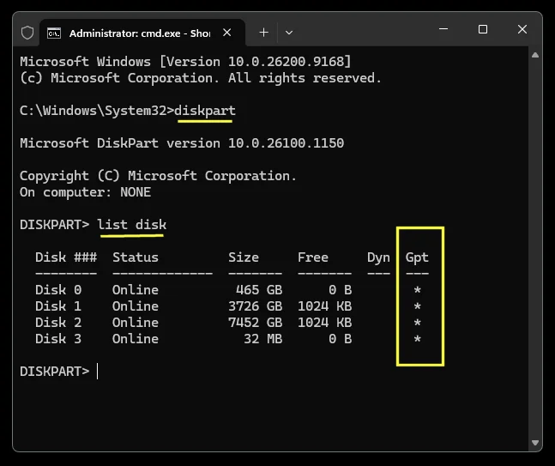Viewport: 555px width, 466px height.
Task: Click the Windows version line text
Action: 185,62
